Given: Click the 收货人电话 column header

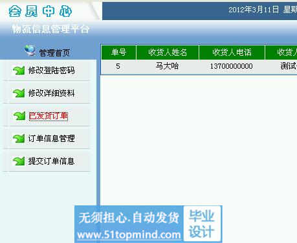Looking at the screenshot, I should [x=232, y=52].
